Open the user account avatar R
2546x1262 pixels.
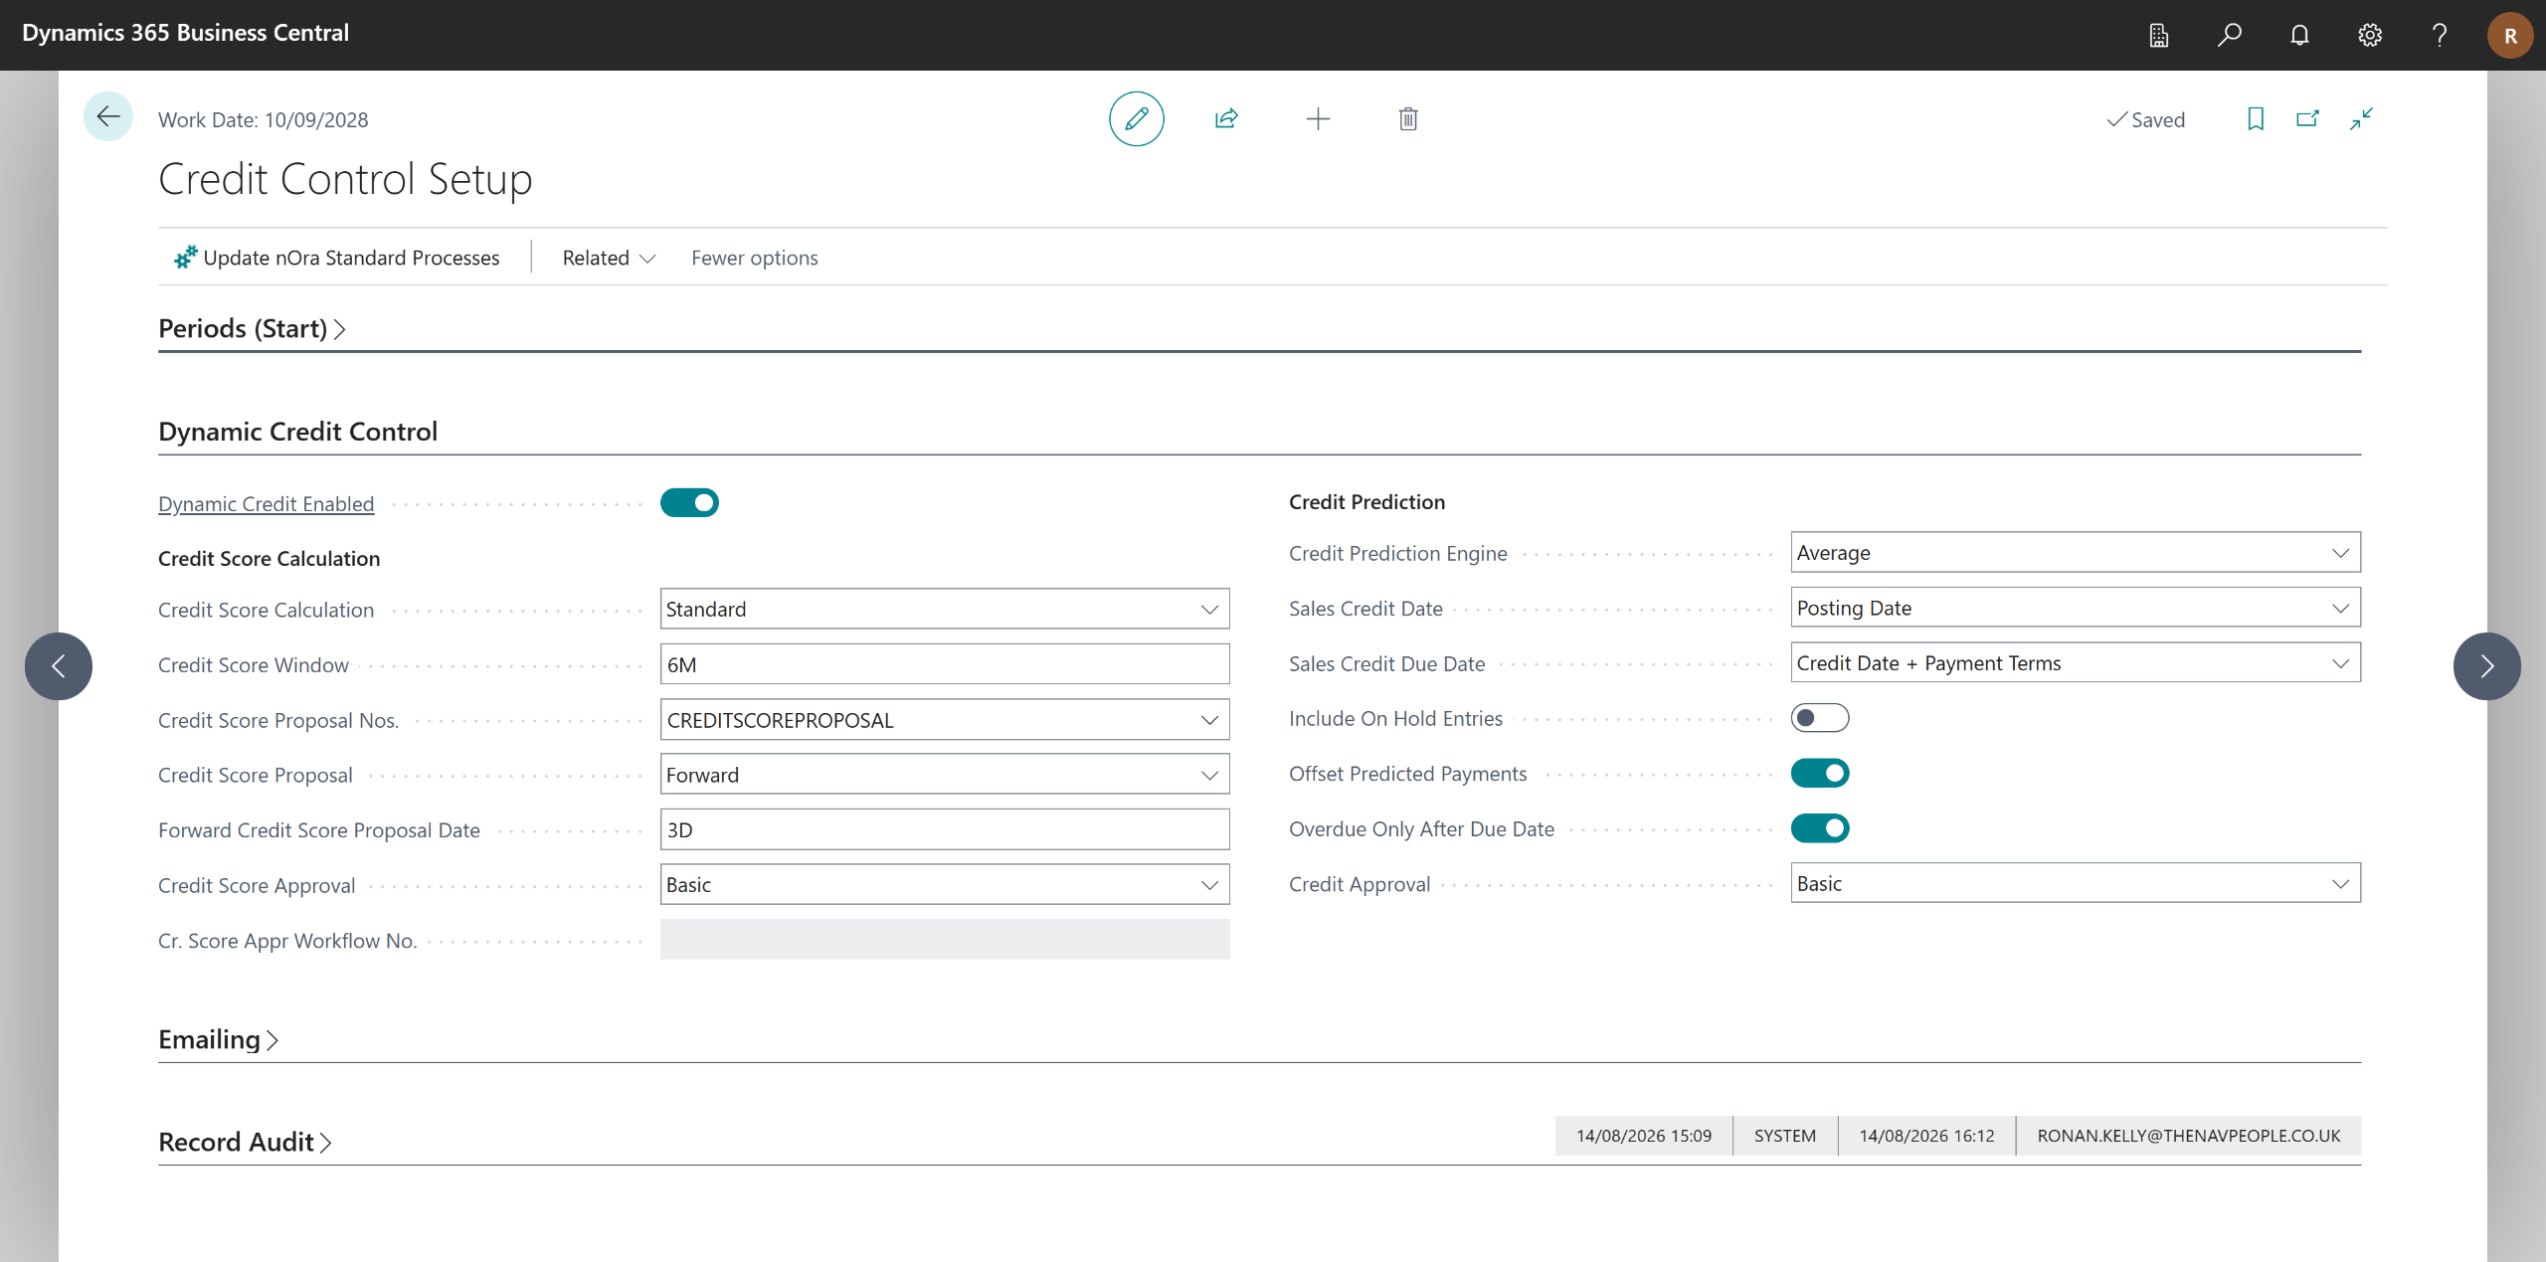2510,36
